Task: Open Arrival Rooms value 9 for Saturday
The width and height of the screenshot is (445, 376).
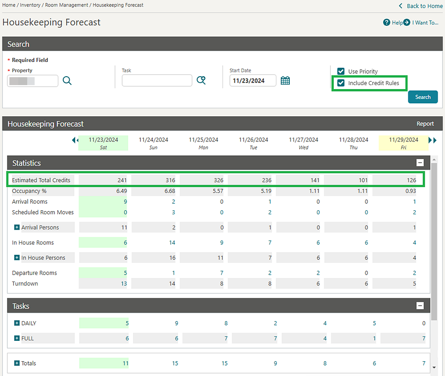Action: click(x=125, y=202)
